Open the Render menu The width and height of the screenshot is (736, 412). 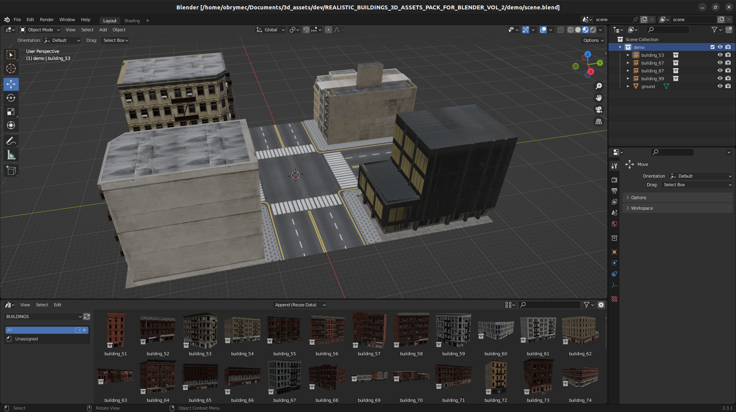coord(47,20)
